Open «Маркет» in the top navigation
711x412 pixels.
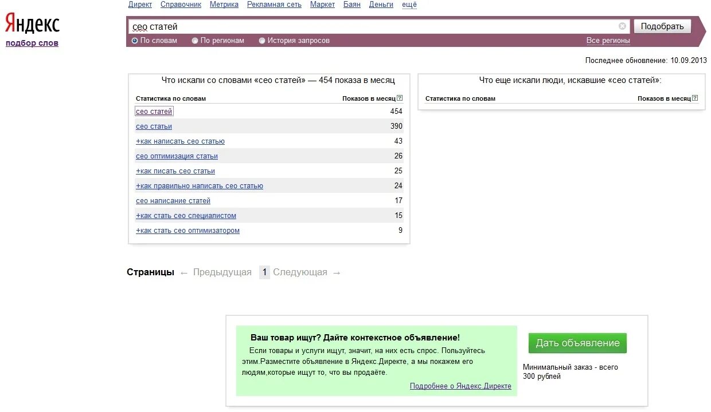click(x=322, y=4)
